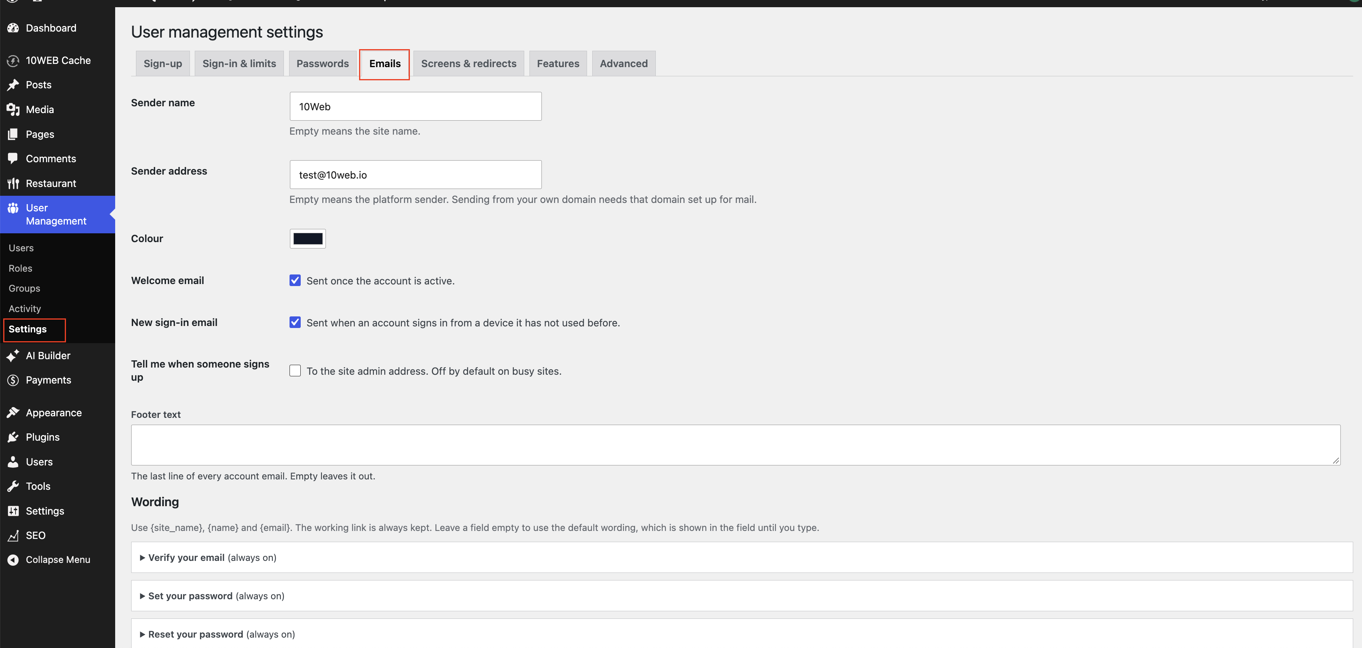Screen dimensions: 1362x648
Task: Open the bold Settings submenu item
Action: (28, 329)
